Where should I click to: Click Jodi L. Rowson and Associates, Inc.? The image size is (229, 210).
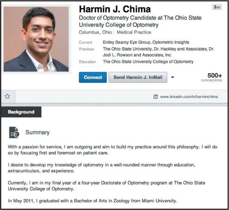[x=137, y=55]
